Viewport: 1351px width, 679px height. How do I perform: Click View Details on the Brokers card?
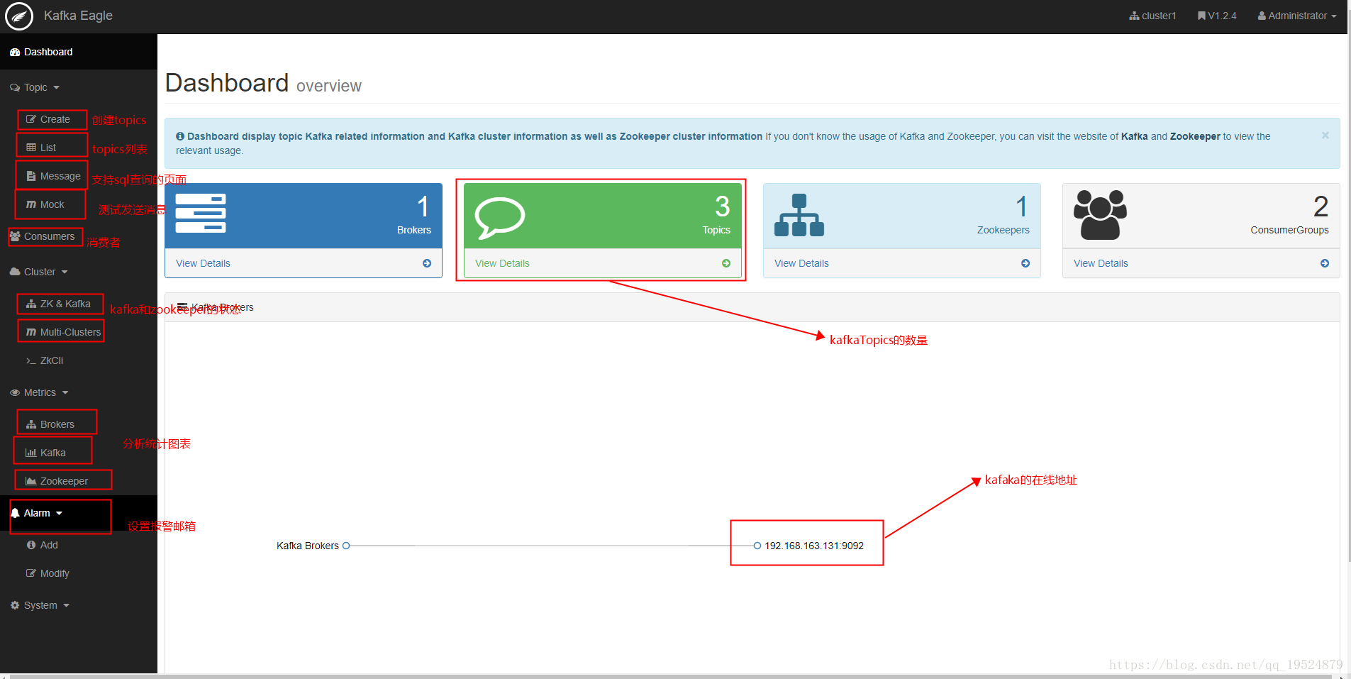point(203,263)
